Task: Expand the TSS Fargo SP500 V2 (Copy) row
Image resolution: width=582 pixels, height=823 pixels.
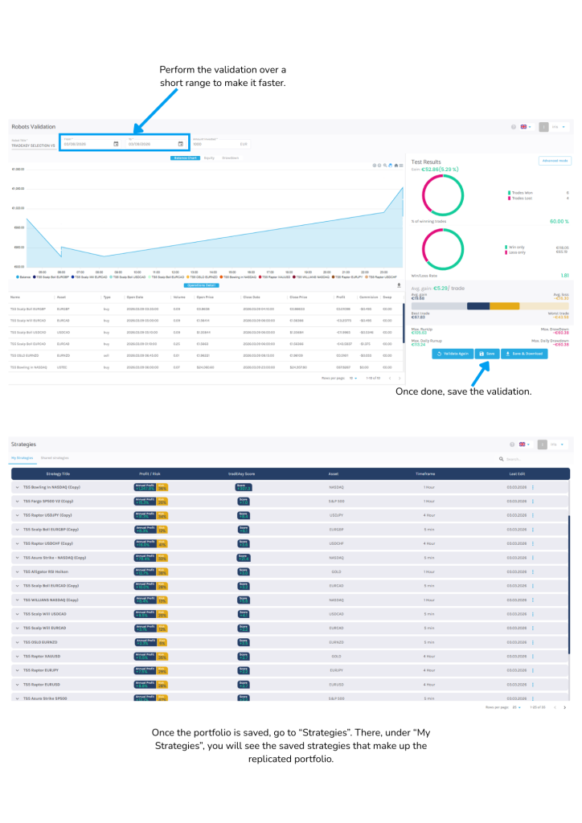Action: point(16,501)
